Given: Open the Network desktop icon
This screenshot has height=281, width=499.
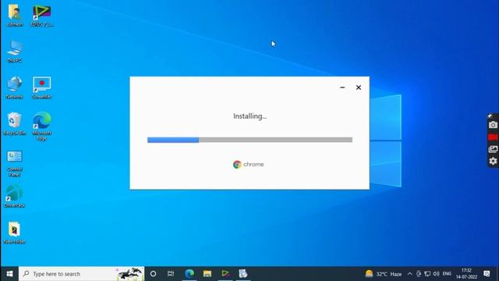Looking at the screenshot, I should click(15, 87).
